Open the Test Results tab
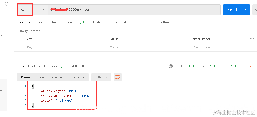257x117 pixels. (77, 66)
